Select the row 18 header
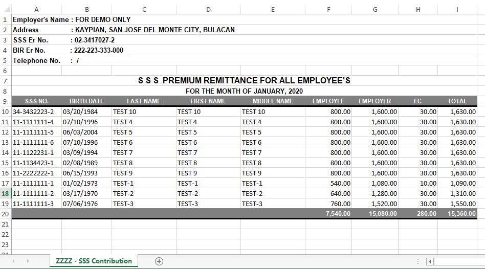This screenshot has height=269, width=485. tap(5, 193)
